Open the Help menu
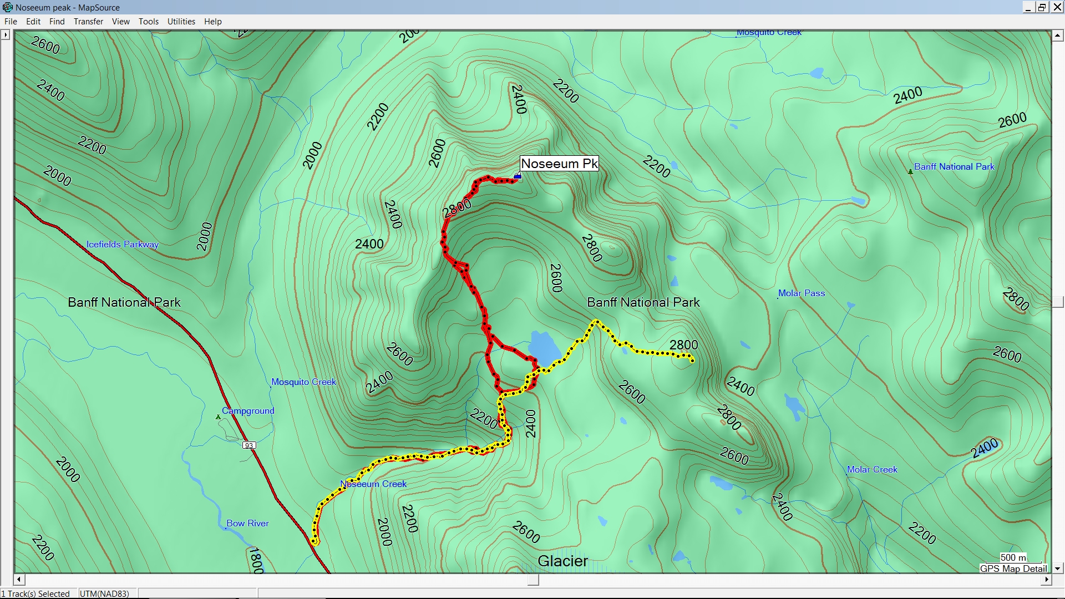1065x599 pixels. click(x=212, y=22)
